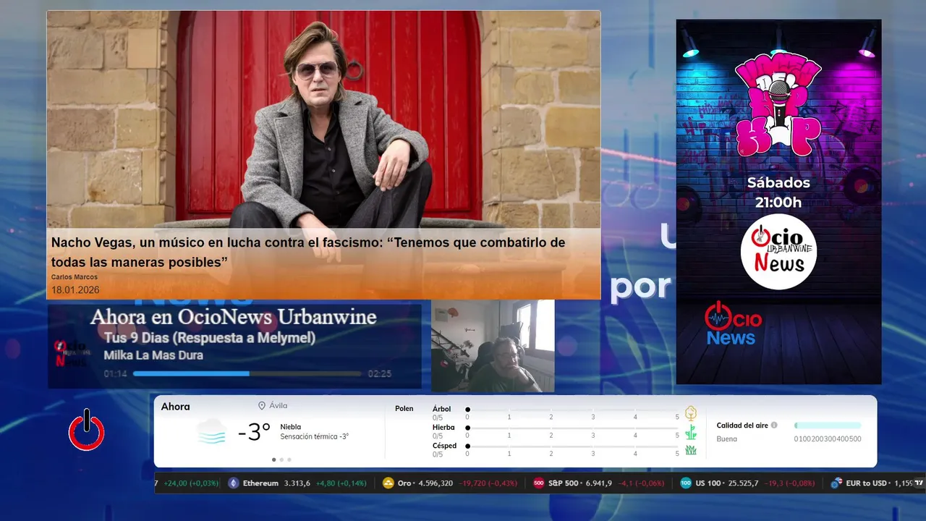The height and width of the screenshot is (521, 926).
Task: Click the air quality level bar
Action: coord(828,425)
